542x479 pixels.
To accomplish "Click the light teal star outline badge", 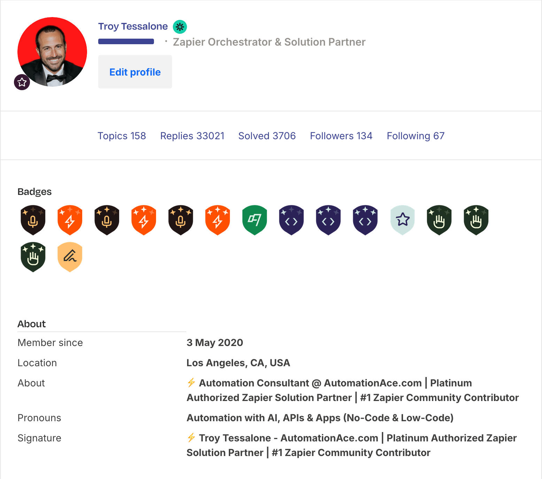I will [402, 220].
